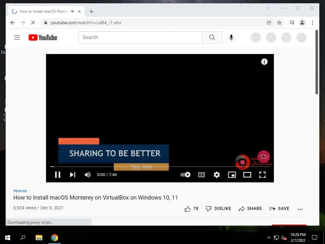Click the 6,924 views text
This screenshot has height=244, width=325.
[x=25, y=208]
